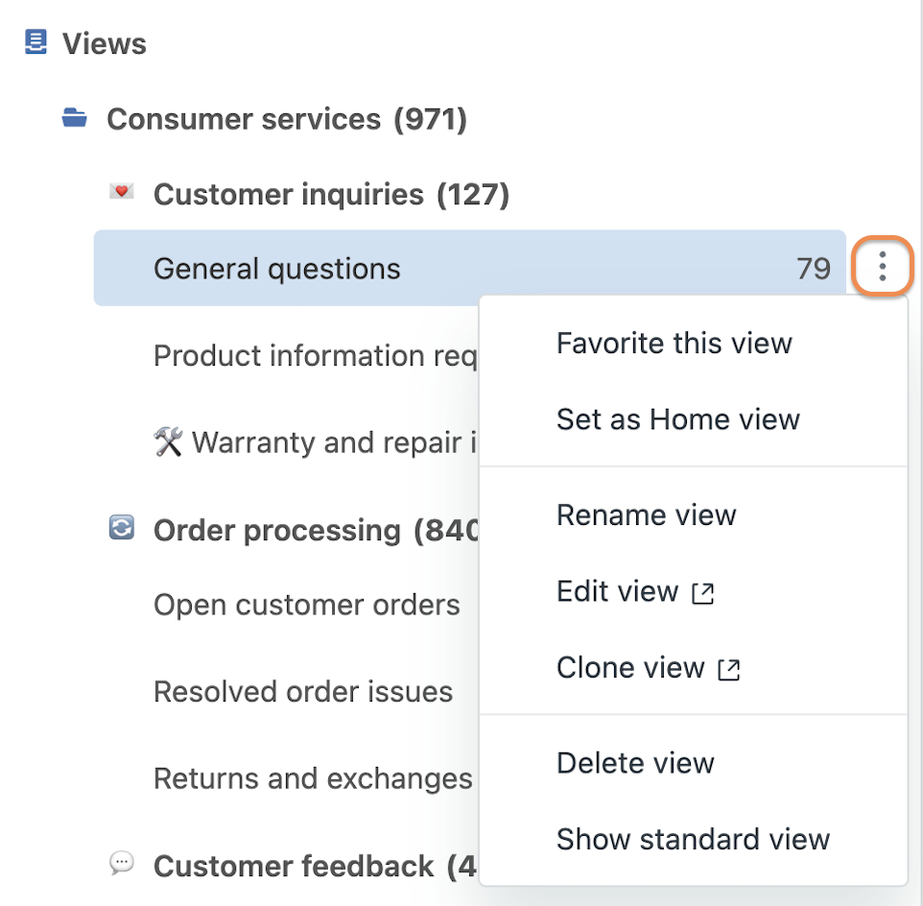Open the three-dot options button
This screenshot has height=906, width=923.
882,266
